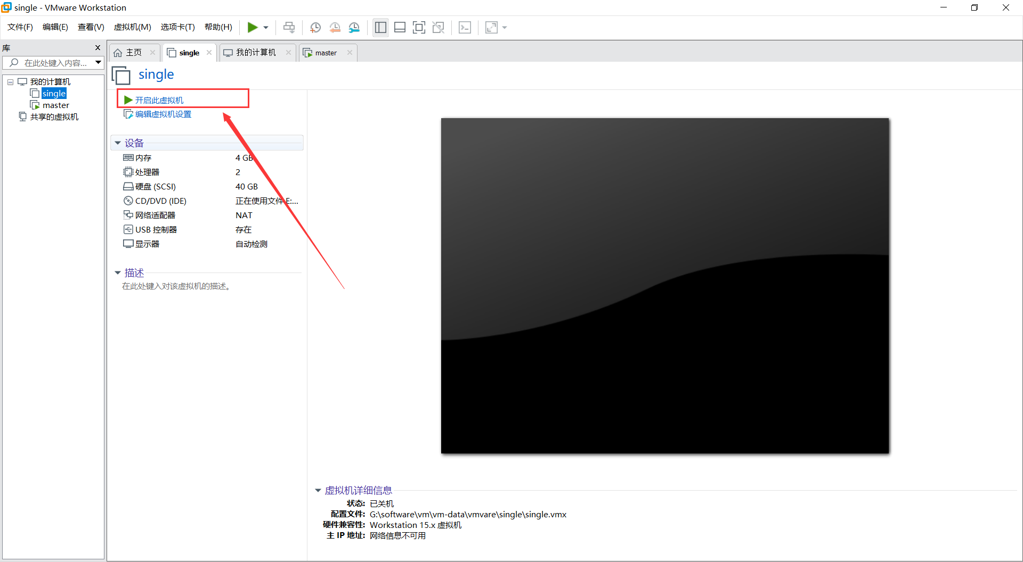Click the revert to snapshot icon
Viewport: 1023px width, 562px height.
tap(335, 27)
